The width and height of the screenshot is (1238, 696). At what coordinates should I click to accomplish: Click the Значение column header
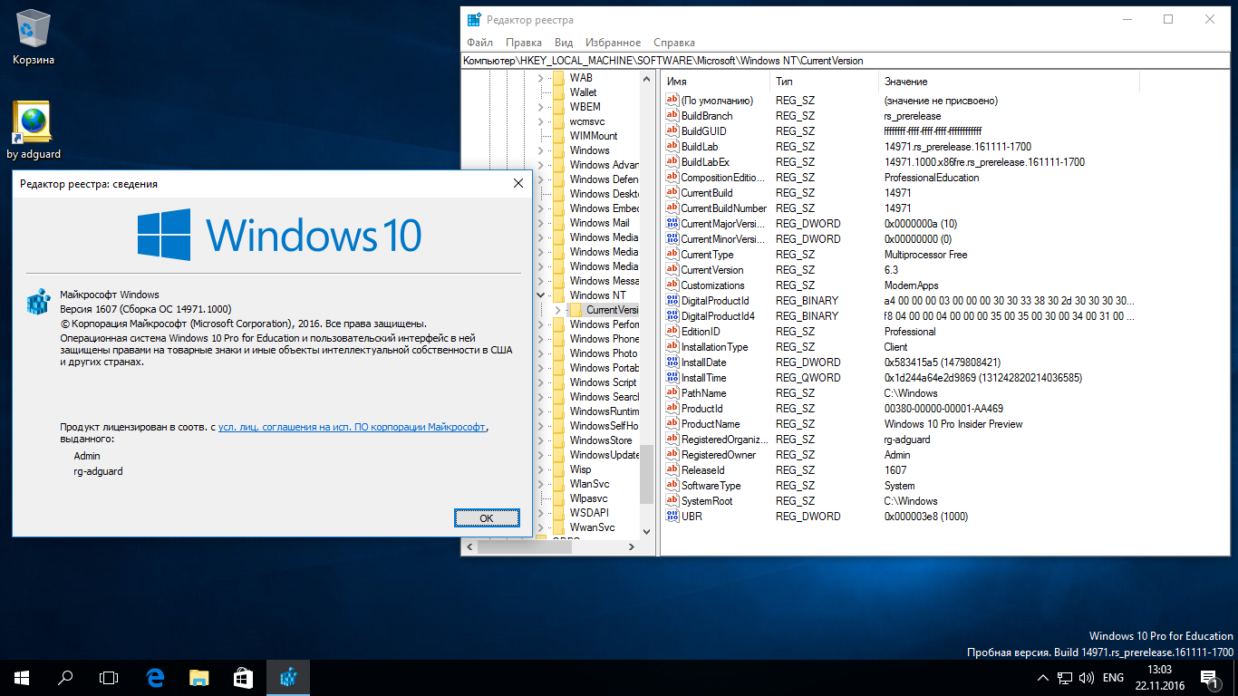1009,82
